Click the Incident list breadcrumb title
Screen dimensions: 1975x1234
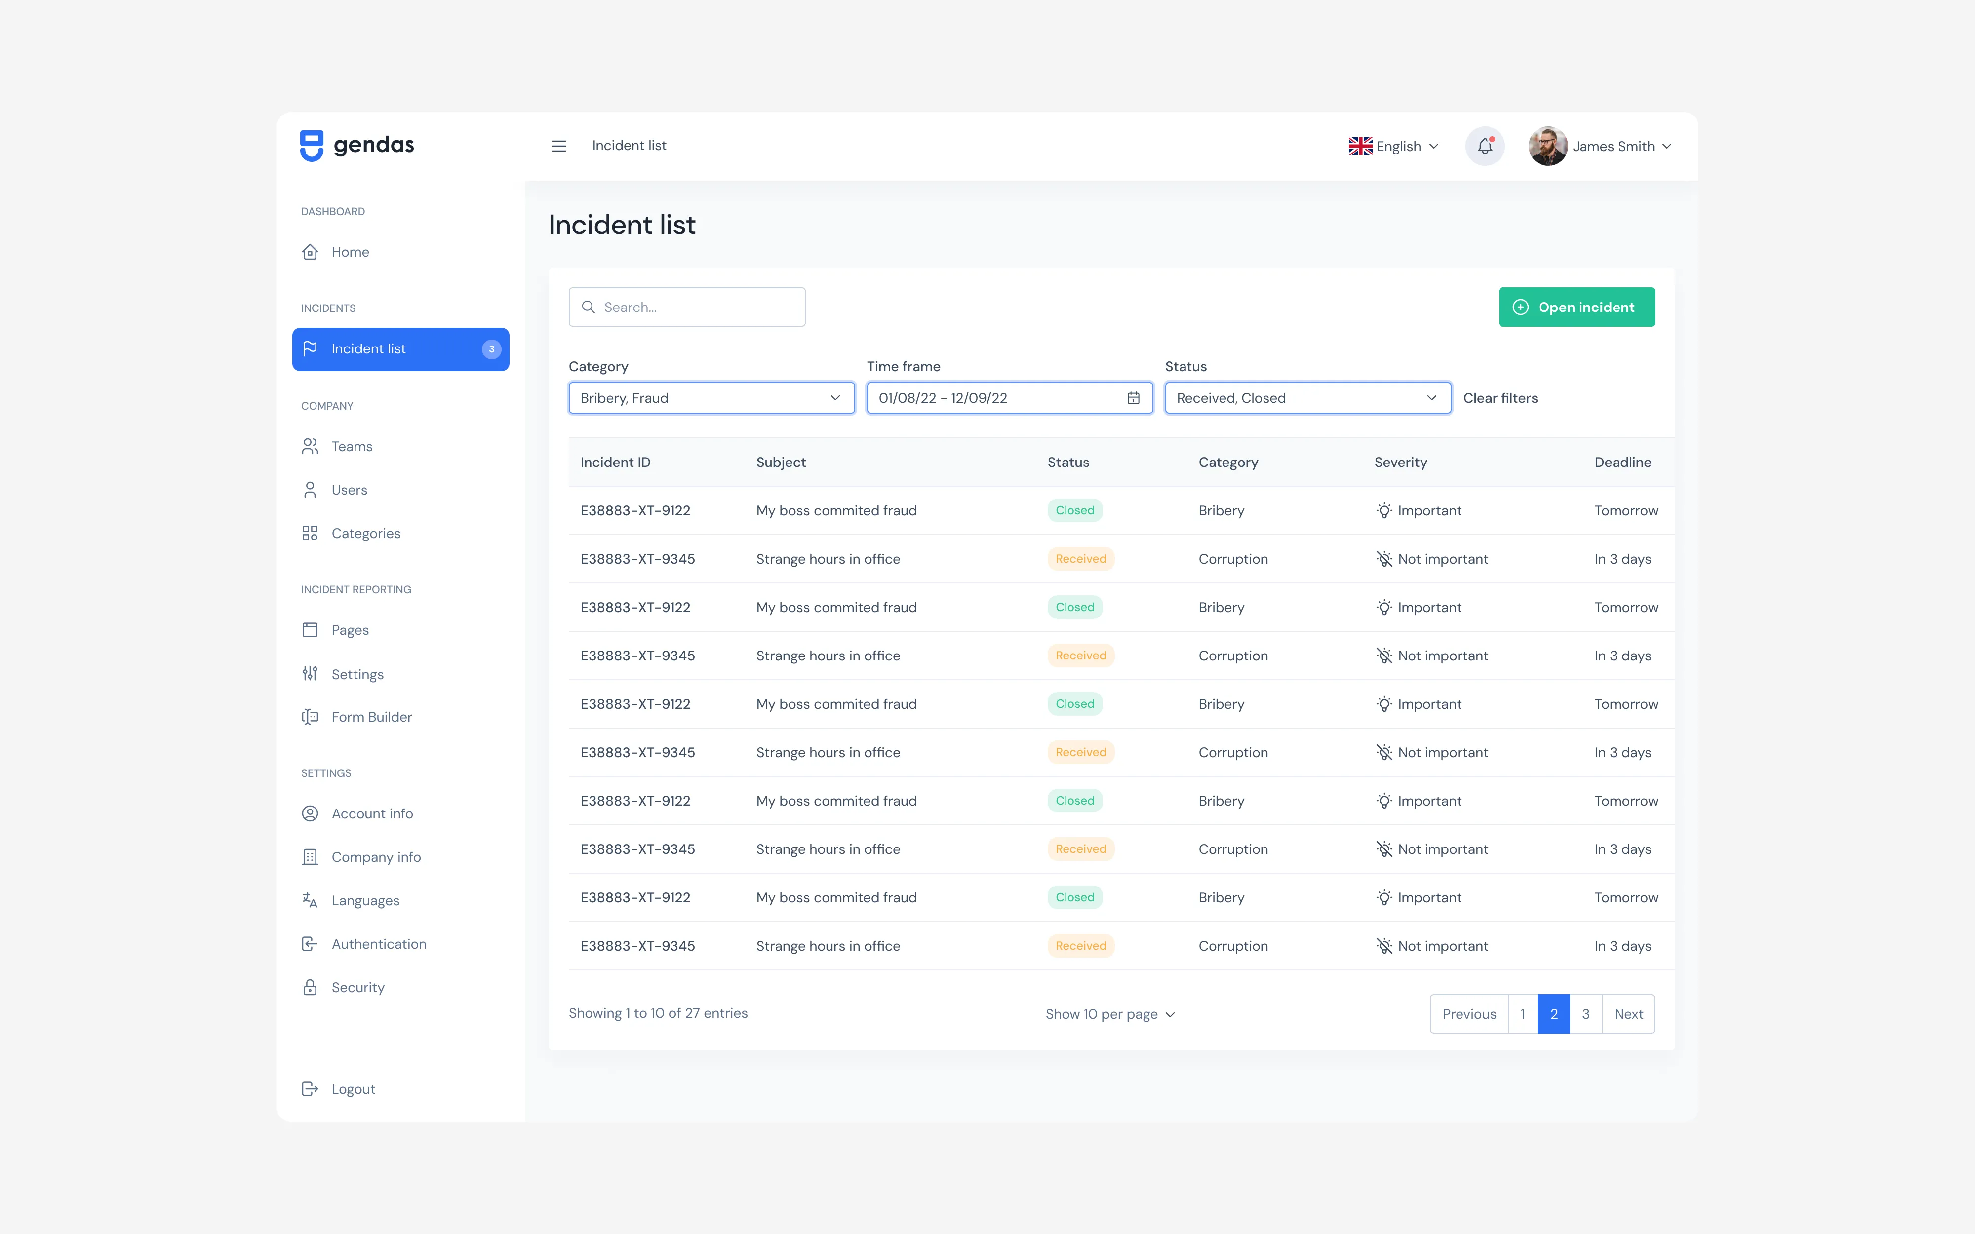coord(629,145)
